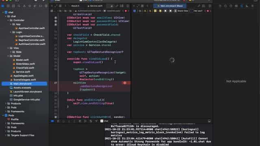Select the Main.storyboard (Base) tab
260x146 pixels.
(x=170, y=6)
